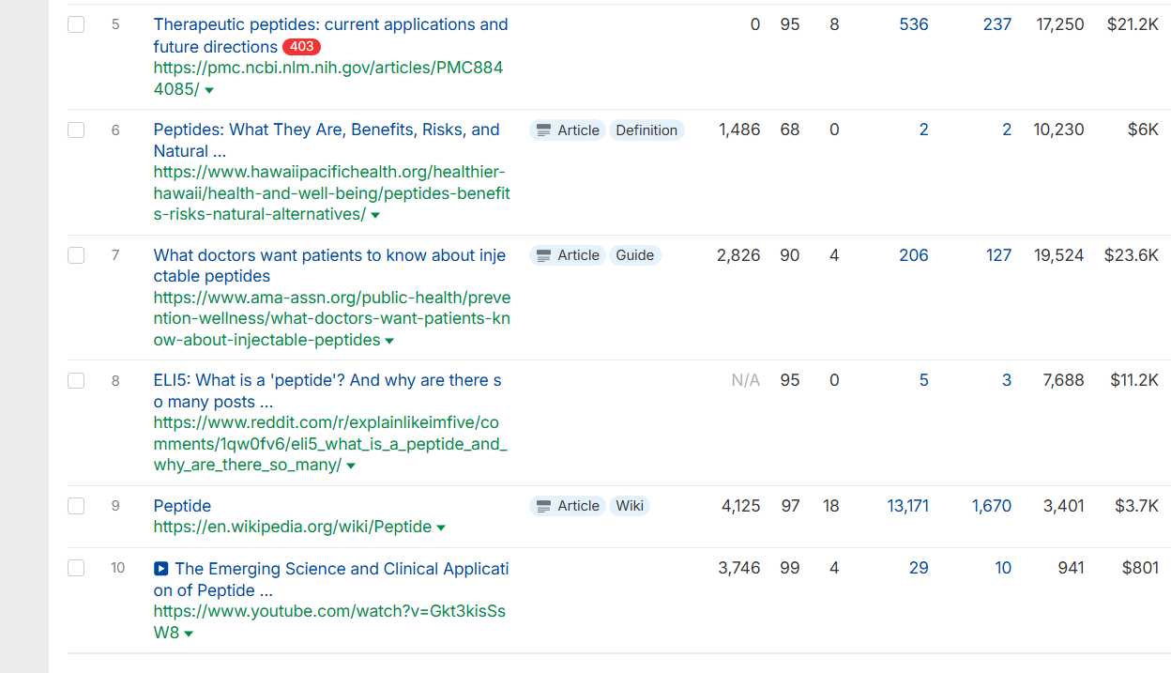The image size is (1171, 673).
Task: Click the red 403 status badge
Action: 301,46
